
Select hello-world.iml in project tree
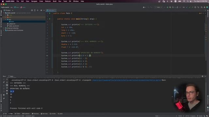(13, 26)
